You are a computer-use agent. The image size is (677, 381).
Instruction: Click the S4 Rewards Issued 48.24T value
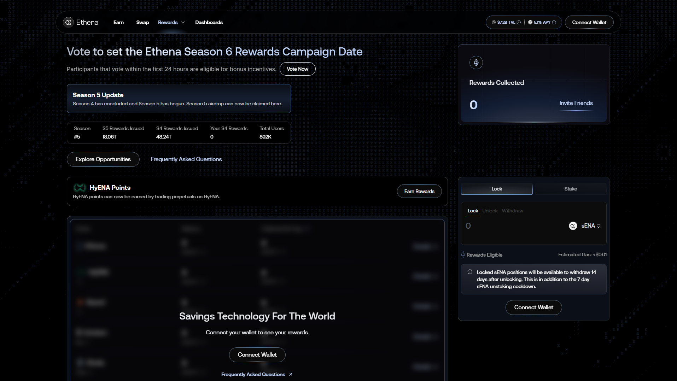(164, 137)
